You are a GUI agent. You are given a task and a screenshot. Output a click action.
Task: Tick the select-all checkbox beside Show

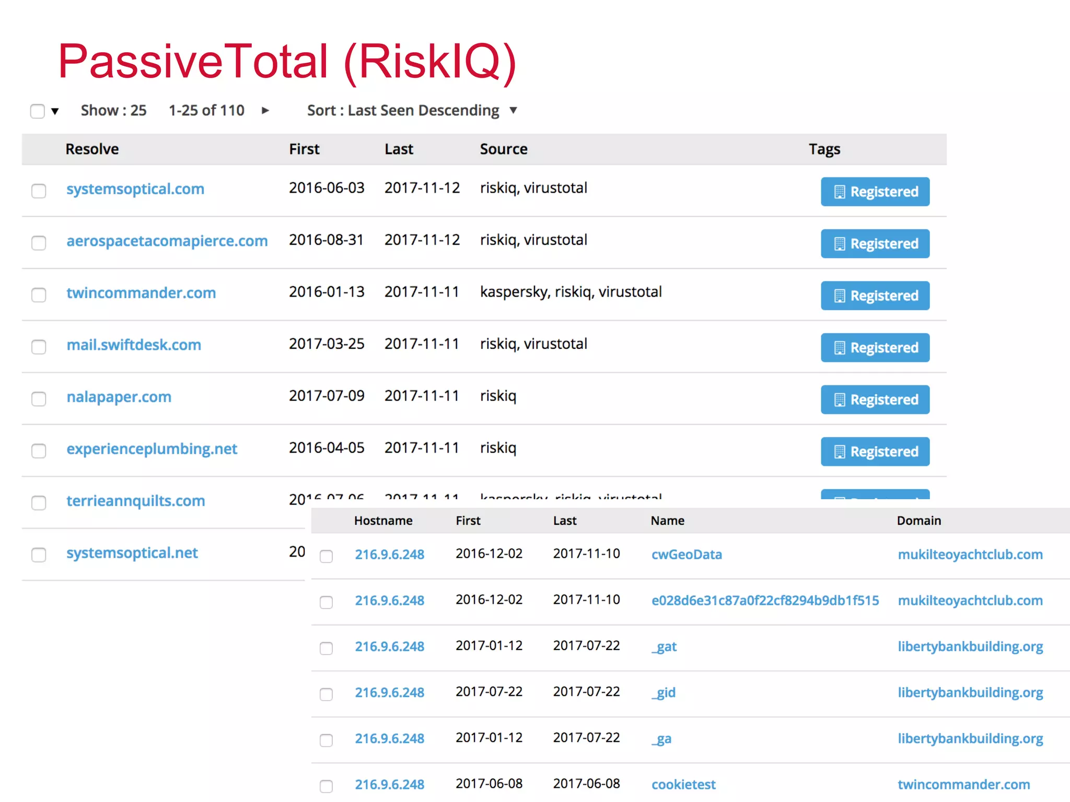pos(38,111)
